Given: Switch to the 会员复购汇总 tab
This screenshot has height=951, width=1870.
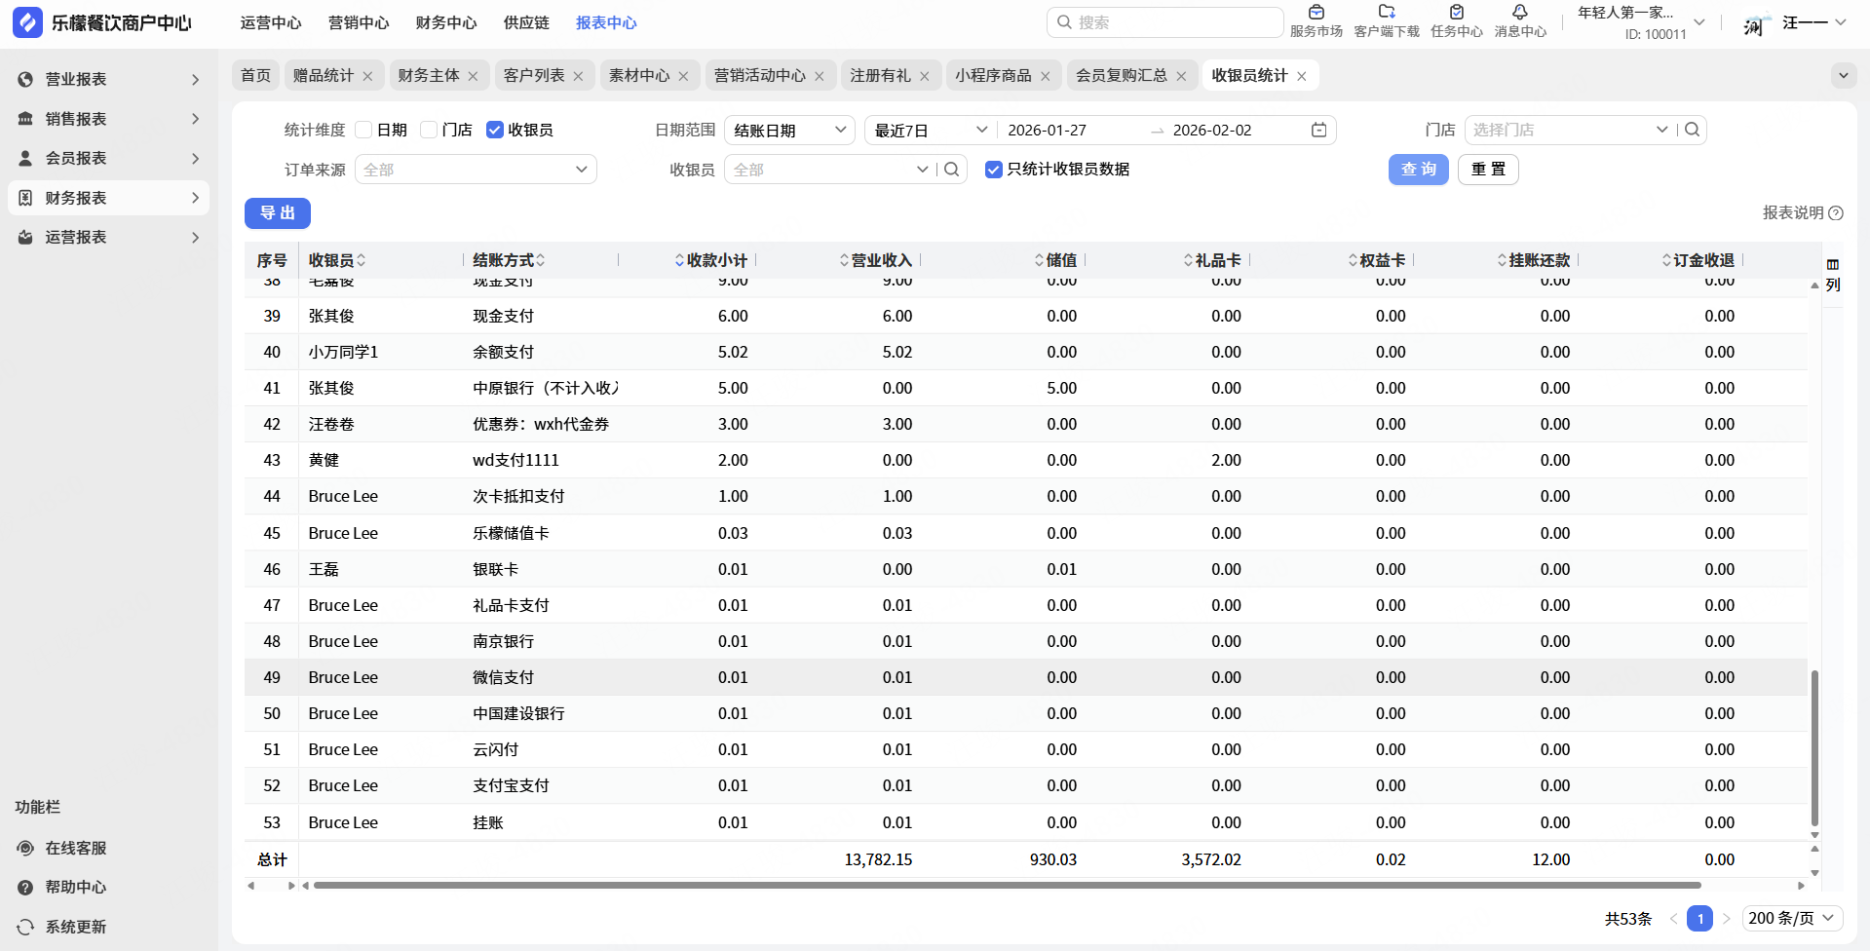Looking at the screenshot, I should click(1121, 76).
